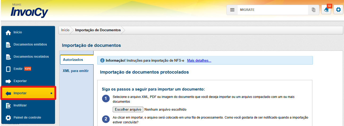The width and height of the screenshot is (344, 126).
Task: Click the InvoiCy logo
Action: pos(29,11)
